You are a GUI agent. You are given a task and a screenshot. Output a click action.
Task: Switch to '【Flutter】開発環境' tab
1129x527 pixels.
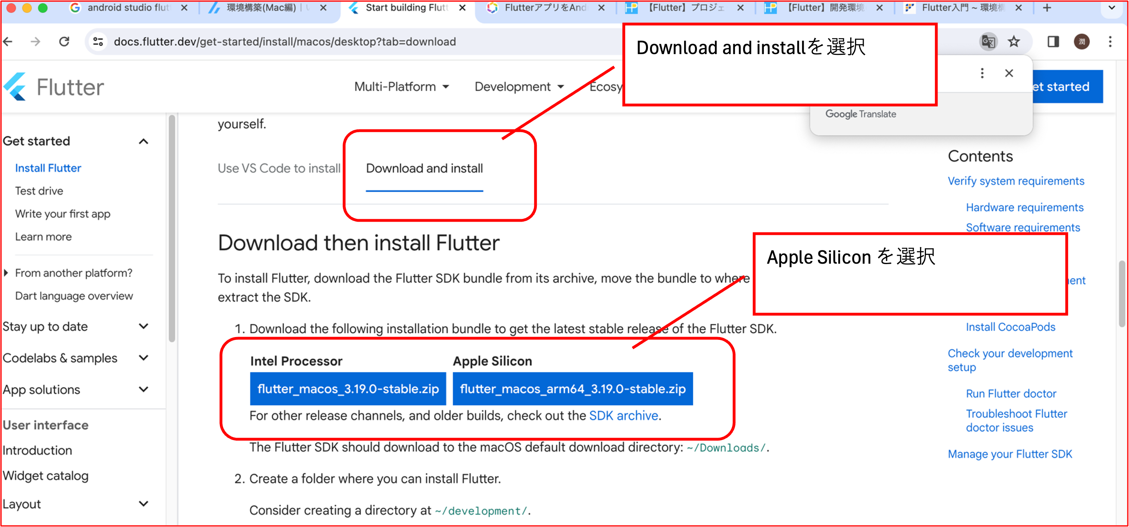(x=824, y=8)
